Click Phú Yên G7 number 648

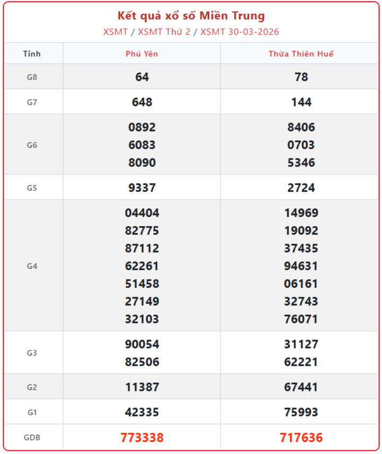point(142,102)
